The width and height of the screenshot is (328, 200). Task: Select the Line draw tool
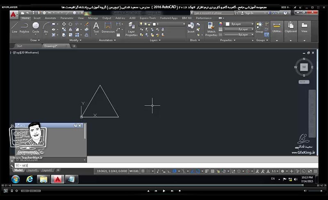coord(14,28)
